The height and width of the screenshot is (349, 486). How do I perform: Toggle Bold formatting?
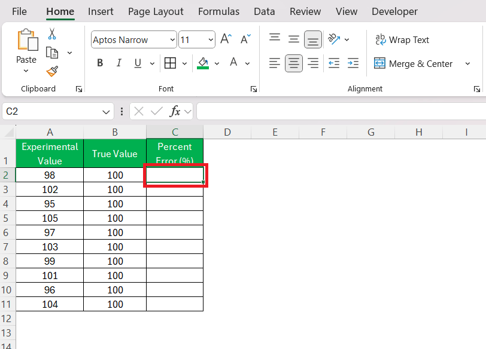[100, 63]
